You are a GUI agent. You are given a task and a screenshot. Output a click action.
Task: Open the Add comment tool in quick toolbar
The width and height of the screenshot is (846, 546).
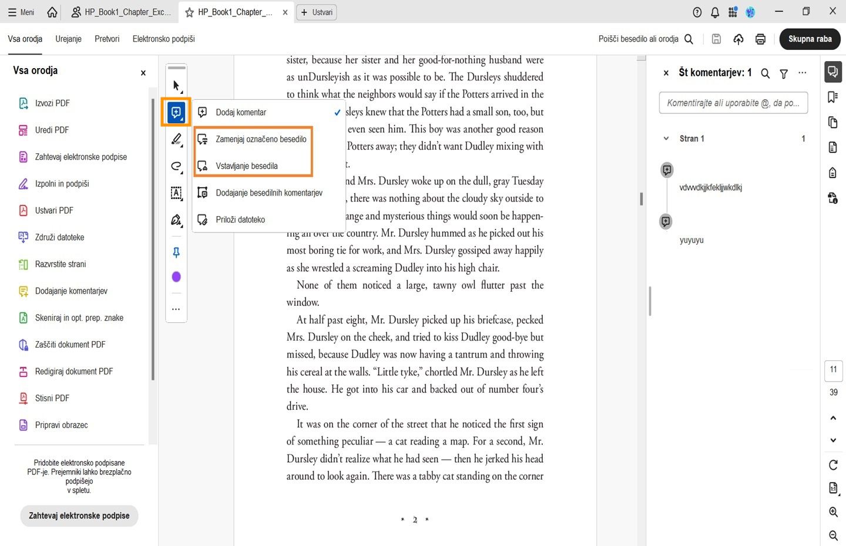(x=176, y=112)
